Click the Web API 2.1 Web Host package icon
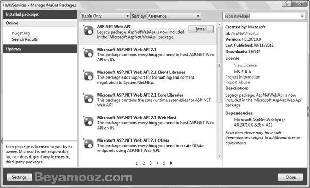 tap(88, 121)
